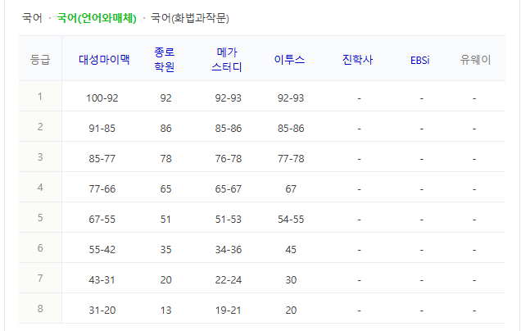Visit the 진학사 header link
The width and height of the screenshot is (521, 331).
(357, 60)
